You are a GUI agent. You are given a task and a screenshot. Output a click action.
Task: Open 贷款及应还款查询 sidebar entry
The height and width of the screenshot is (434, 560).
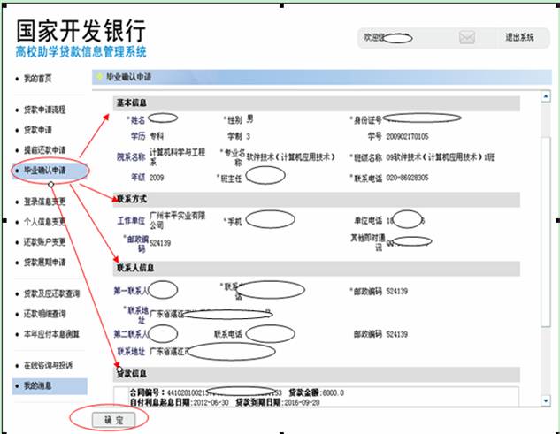[x=51, y=293]
